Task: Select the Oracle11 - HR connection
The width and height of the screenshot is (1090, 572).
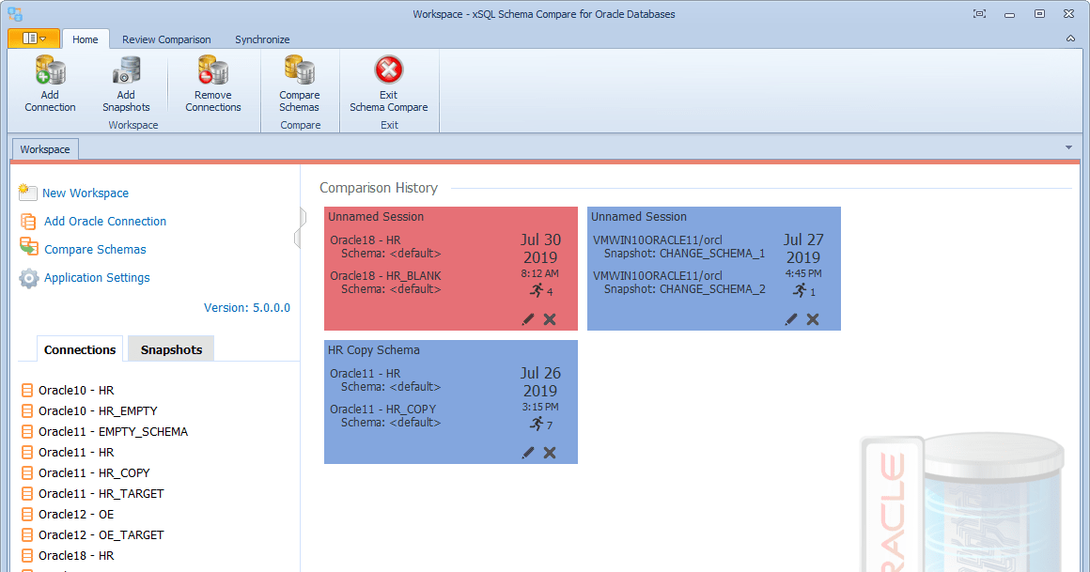Action: click(x=76, y=453)
